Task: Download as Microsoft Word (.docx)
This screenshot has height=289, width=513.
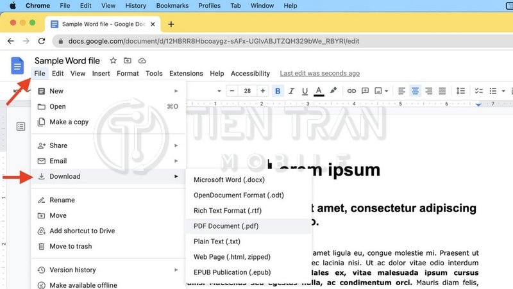Action: (x=249, y=180)
